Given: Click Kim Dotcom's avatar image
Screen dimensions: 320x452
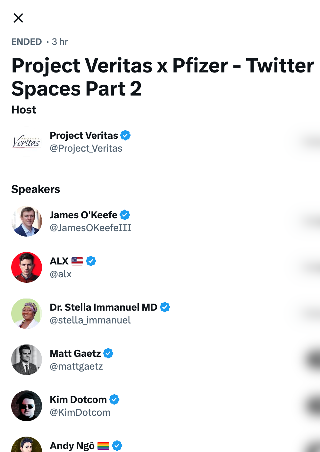Looking at the screenshot, I should [x=27, y=406].
